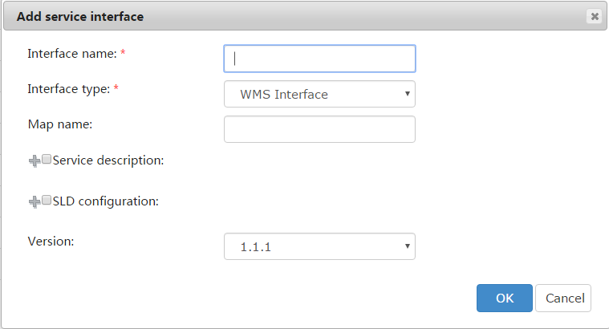Enable the Service description checkbox
The width and height of the screenshot is (609, 329).
tap(47, 160)
